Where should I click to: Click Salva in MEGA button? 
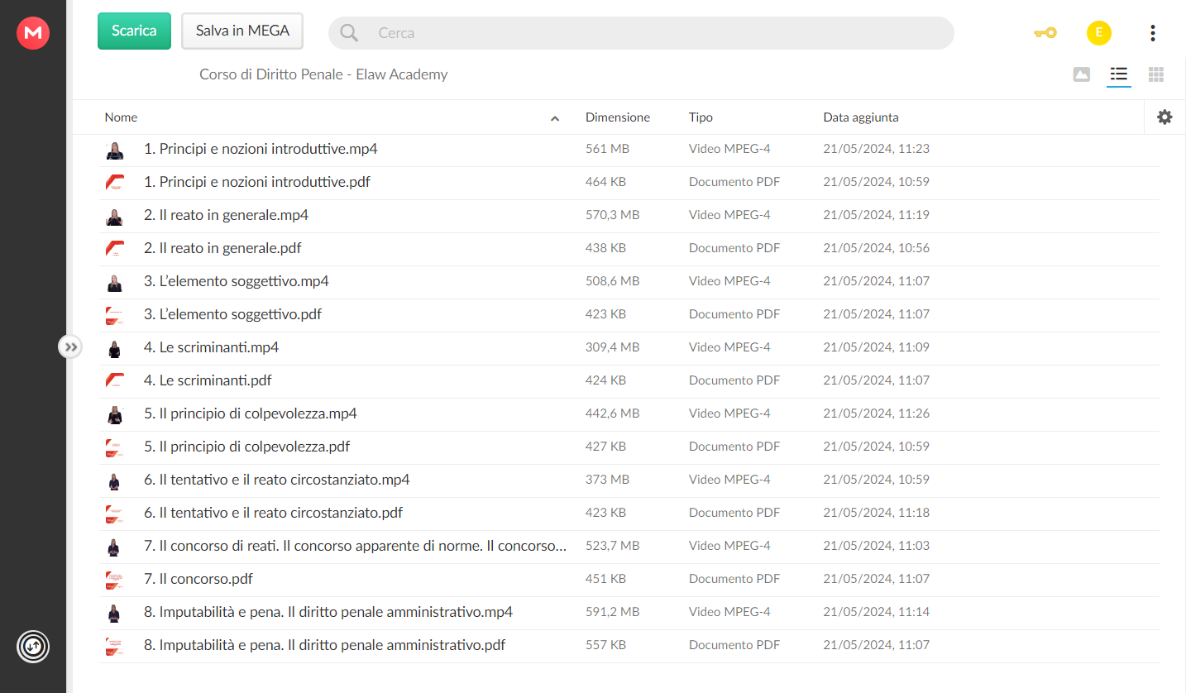242,31
